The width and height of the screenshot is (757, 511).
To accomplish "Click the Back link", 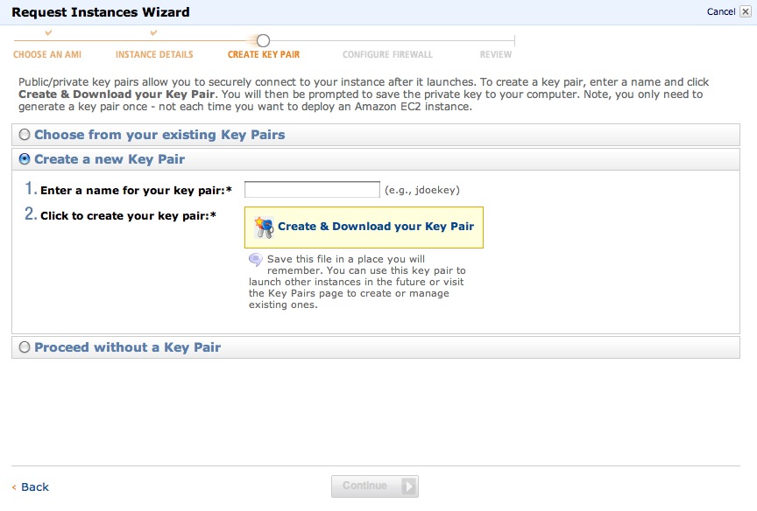I will click(x=35, y=486).
